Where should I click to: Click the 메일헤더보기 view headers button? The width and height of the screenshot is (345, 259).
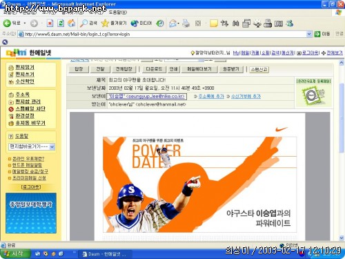[199, 69]
